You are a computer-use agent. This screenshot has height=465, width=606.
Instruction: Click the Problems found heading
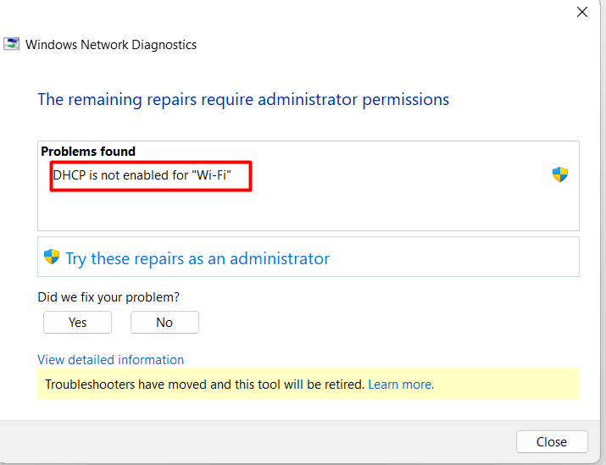point(88,152)
